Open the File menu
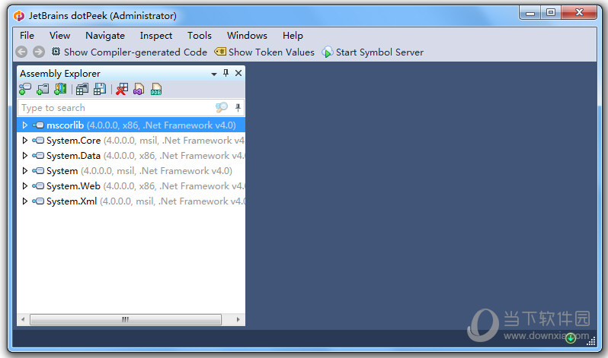This screenshot has width=608, height=358. click(27, 36)
